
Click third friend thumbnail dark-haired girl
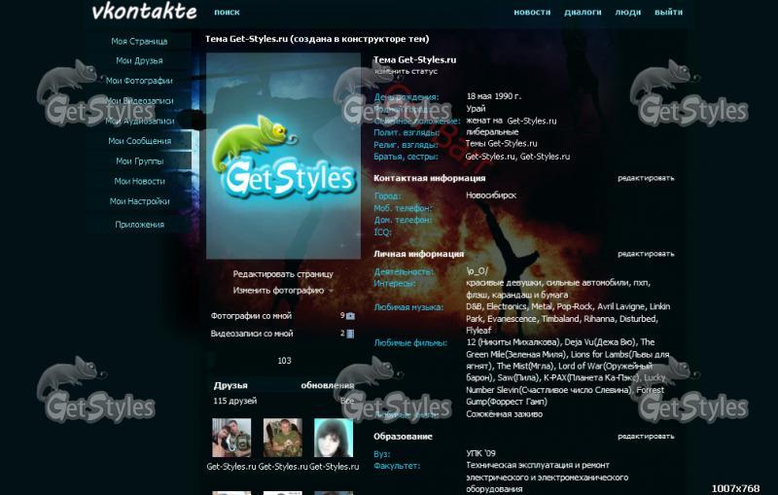(334, 438)
